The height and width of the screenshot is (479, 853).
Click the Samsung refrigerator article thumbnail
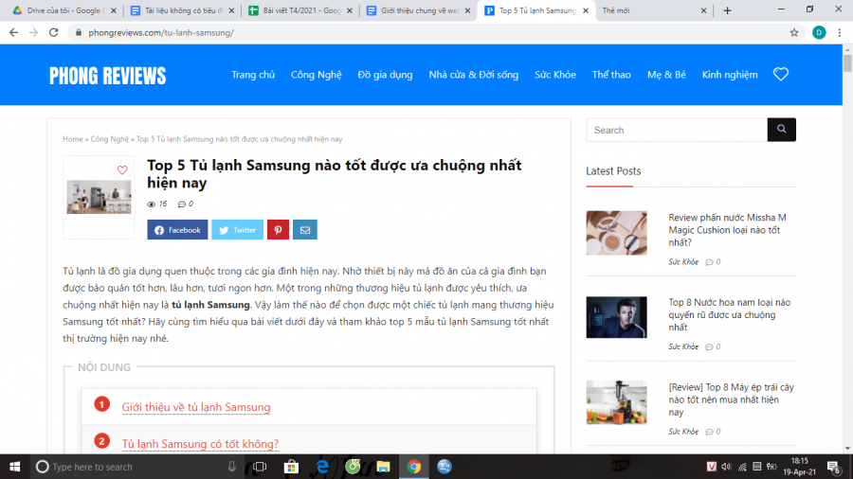point(99,197)
